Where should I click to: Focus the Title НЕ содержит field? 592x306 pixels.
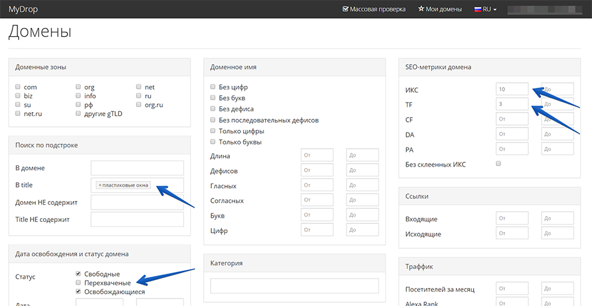click(138, 220)
